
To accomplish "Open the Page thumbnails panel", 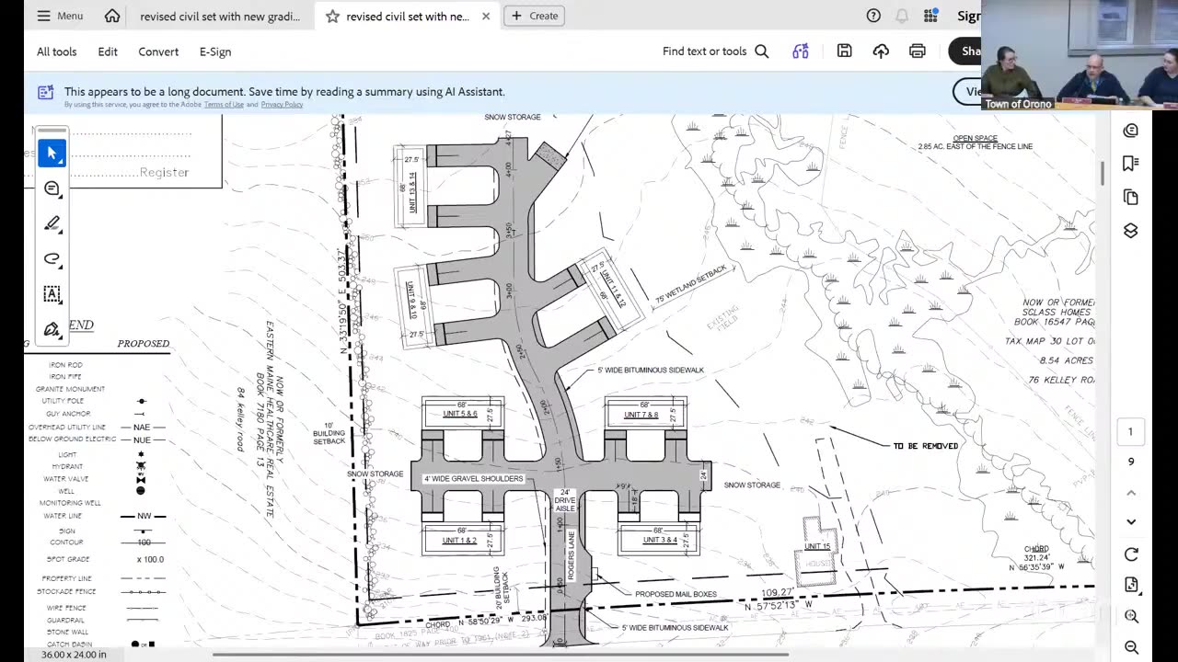I will click(1131, 198).
